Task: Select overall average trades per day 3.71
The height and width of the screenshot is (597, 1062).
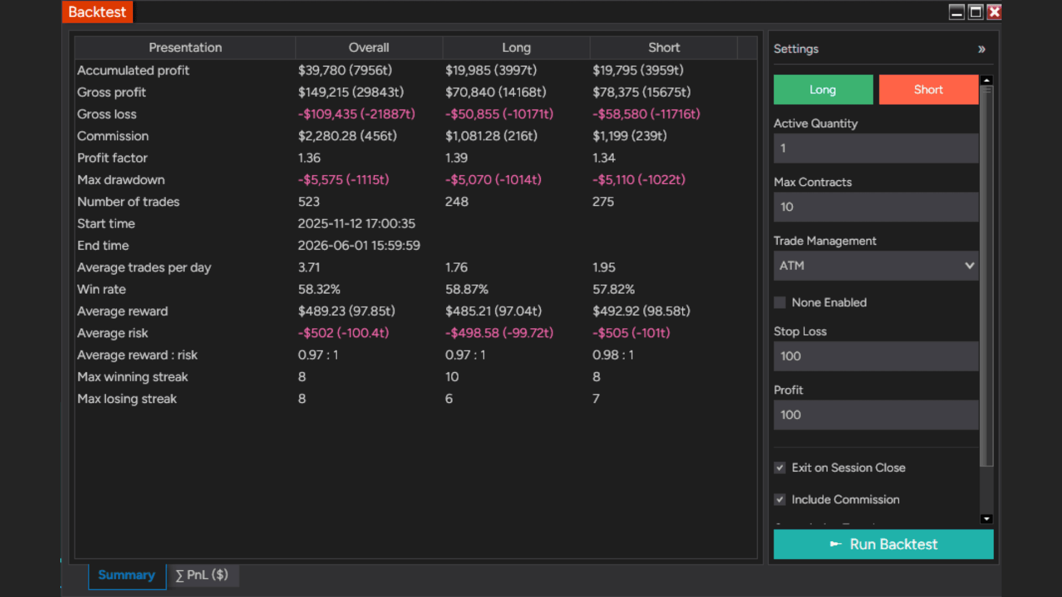Action: [x=309, y=268]
